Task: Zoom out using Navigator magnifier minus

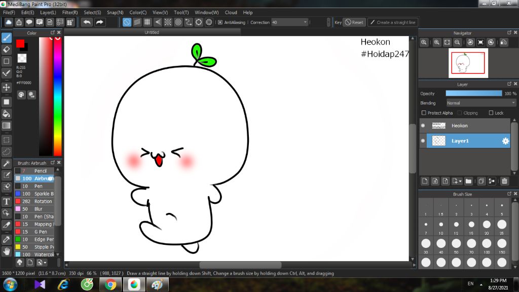Action: 457,43
